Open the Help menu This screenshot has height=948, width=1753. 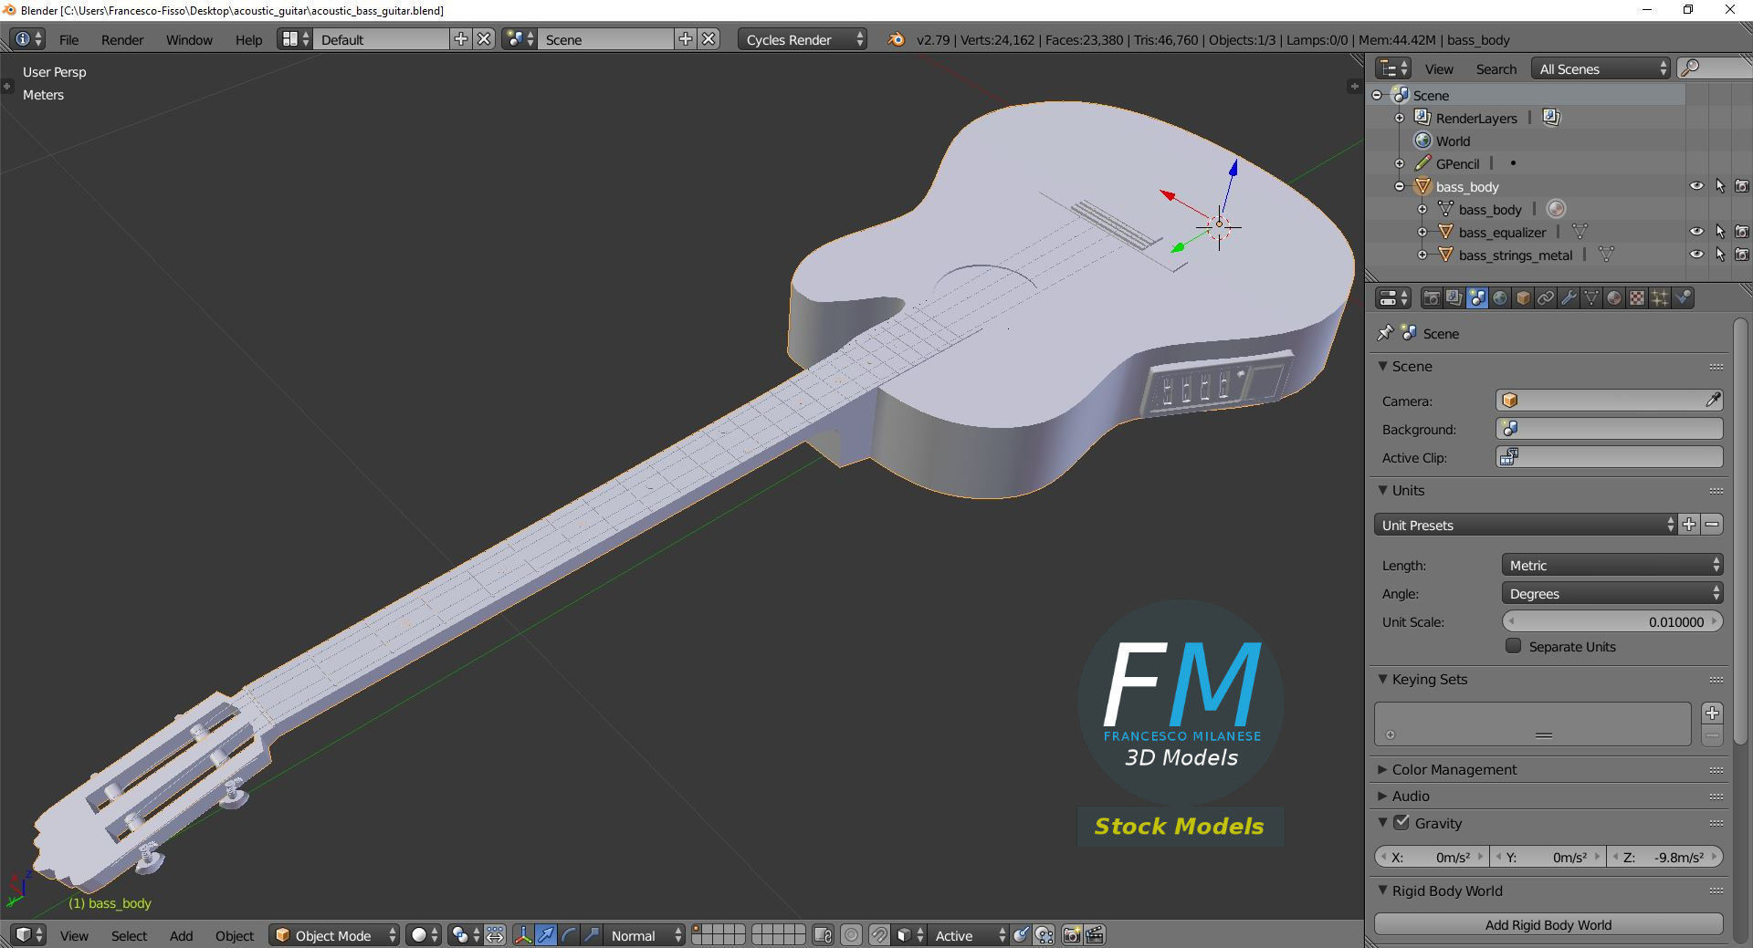pos(248,39)
